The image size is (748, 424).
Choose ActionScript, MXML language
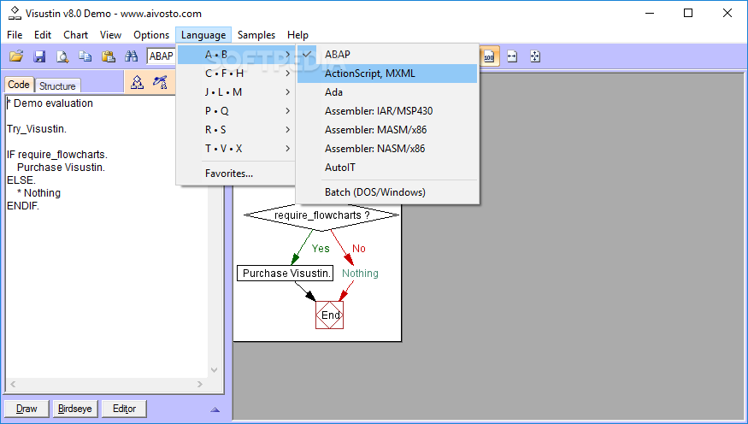point(387,74)
